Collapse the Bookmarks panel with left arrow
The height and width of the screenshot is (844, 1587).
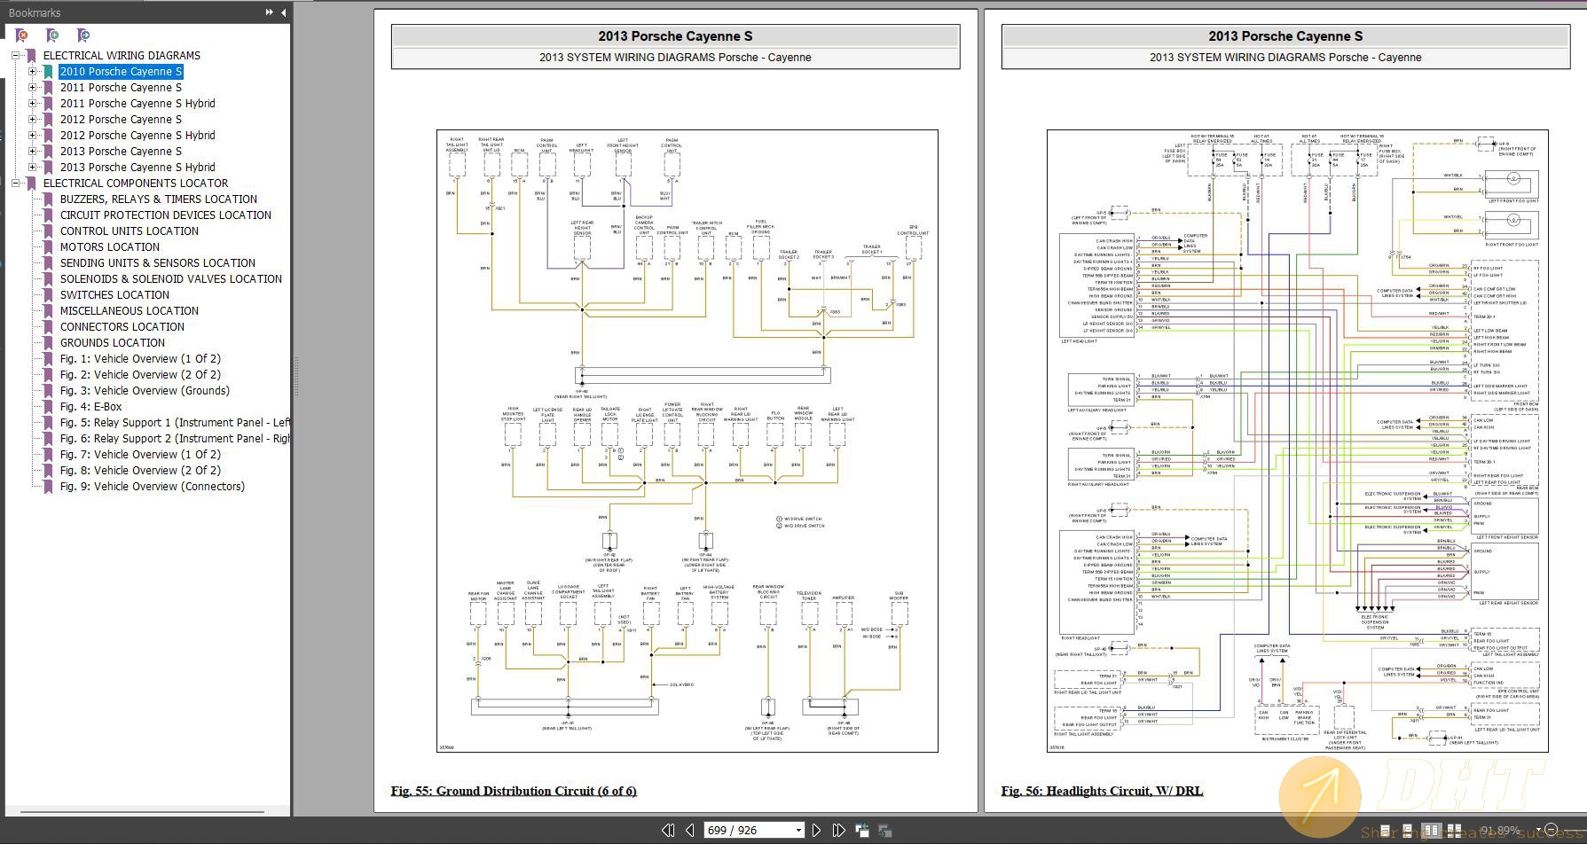[x=283, y=12]
